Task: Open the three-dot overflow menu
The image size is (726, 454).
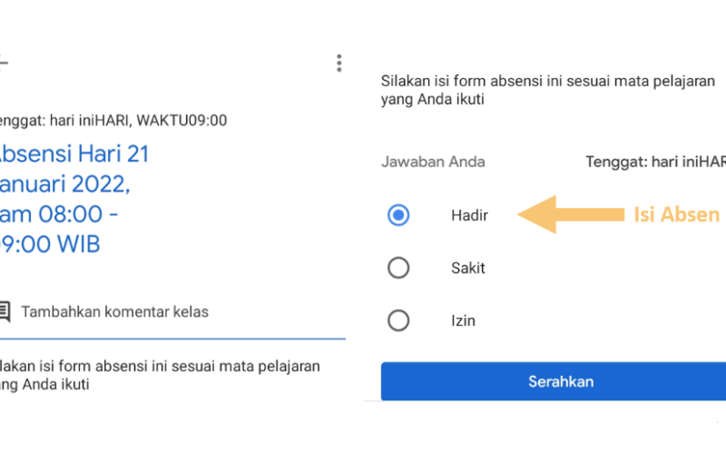Action: point(338,63)
